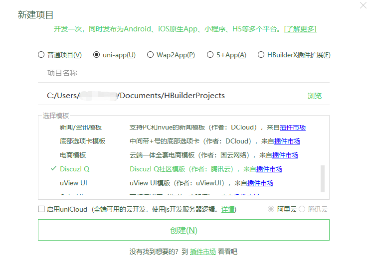
Task: Select the 腾讯云 radio button
Action: [x=302, y=209]
